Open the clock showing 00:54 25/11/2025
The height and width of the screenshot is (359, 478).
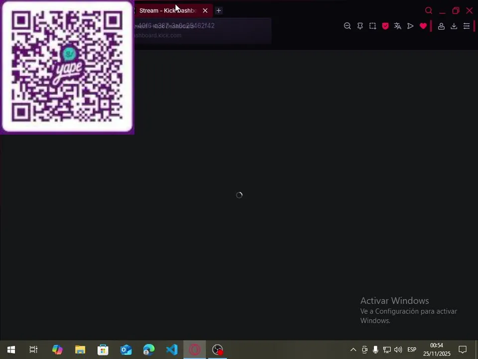point(437,350)
